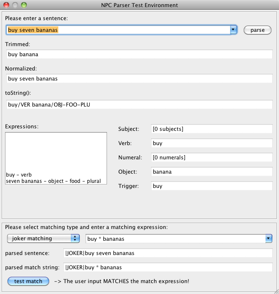Click the parsed sentence field
This screenshot has width=279, height=294.
[x=169, y=253]
